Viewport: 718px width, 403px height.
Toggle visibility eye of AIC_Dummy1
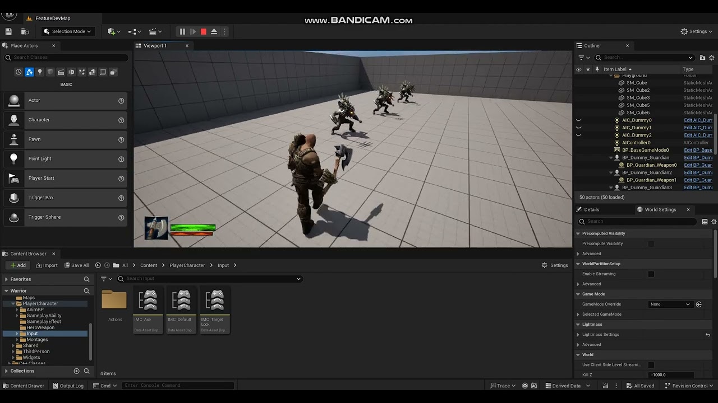point(578,128)
